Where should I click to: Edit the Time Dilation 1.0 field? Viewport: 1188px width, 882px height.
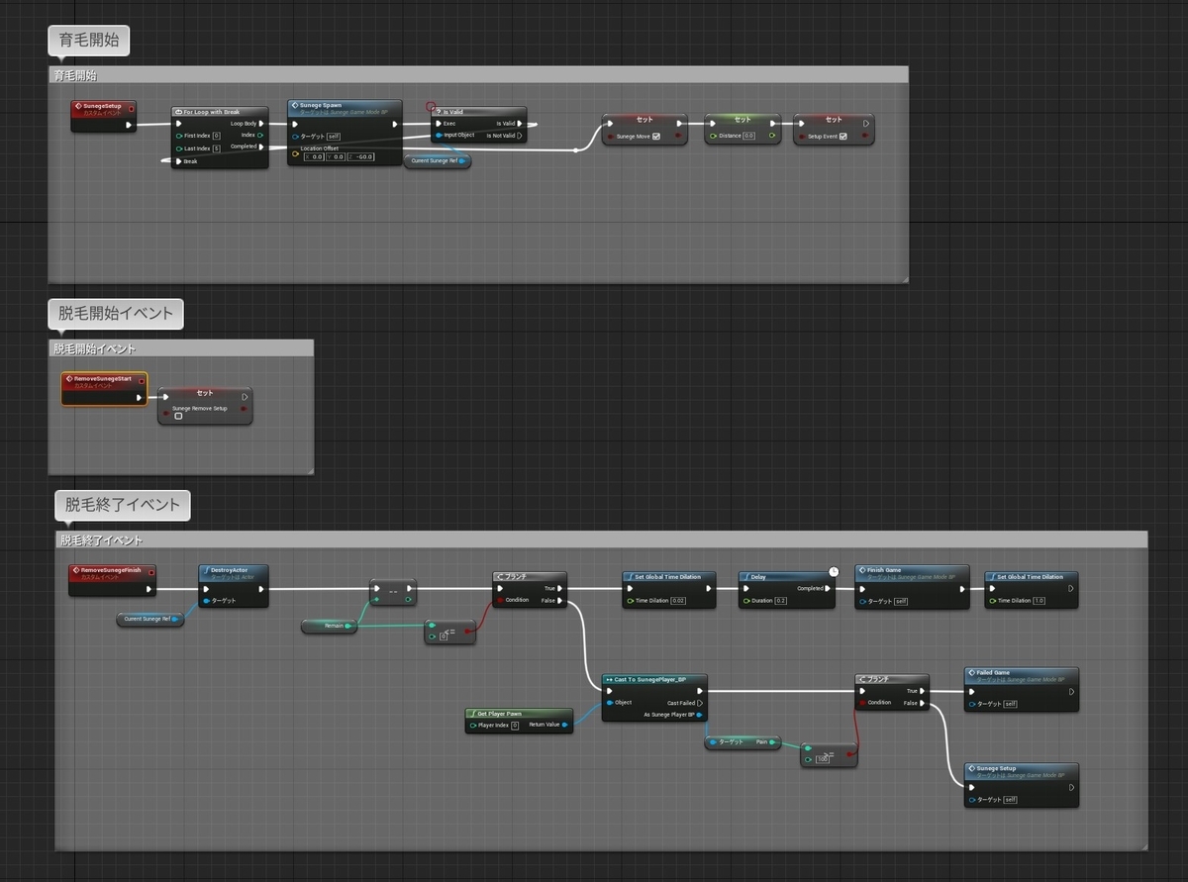pyautogui.click(x=1039, y=600)
